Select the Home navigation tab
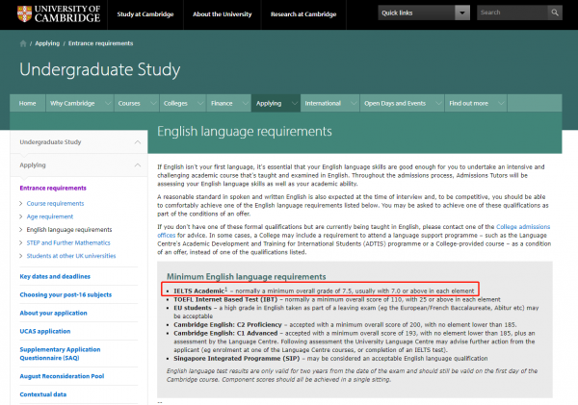Viewport: 578px width, 405px height. click(28, 103)
